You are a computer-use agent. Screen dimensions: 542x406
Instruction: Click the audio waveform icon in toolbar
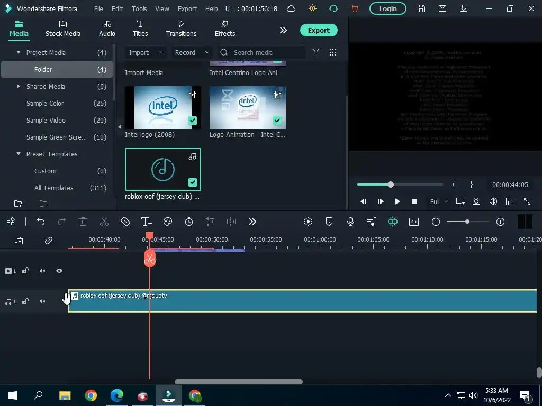coord(231,222)
